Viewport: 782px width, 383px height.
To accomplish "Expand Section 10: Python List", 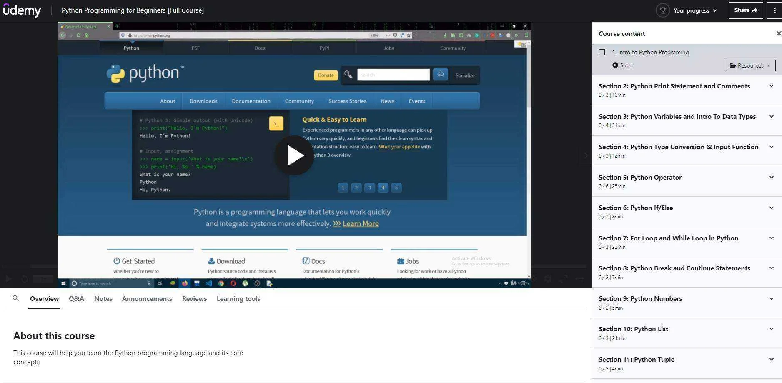I will [x=687, y=333].
